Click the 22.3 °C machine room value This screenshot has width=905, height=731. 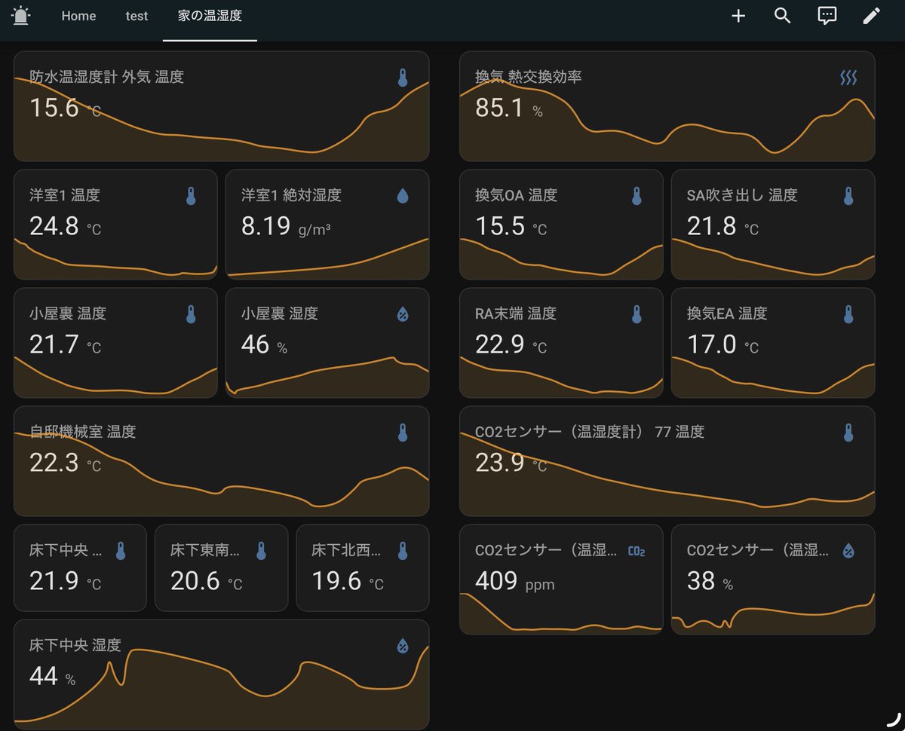coord(65,463)
